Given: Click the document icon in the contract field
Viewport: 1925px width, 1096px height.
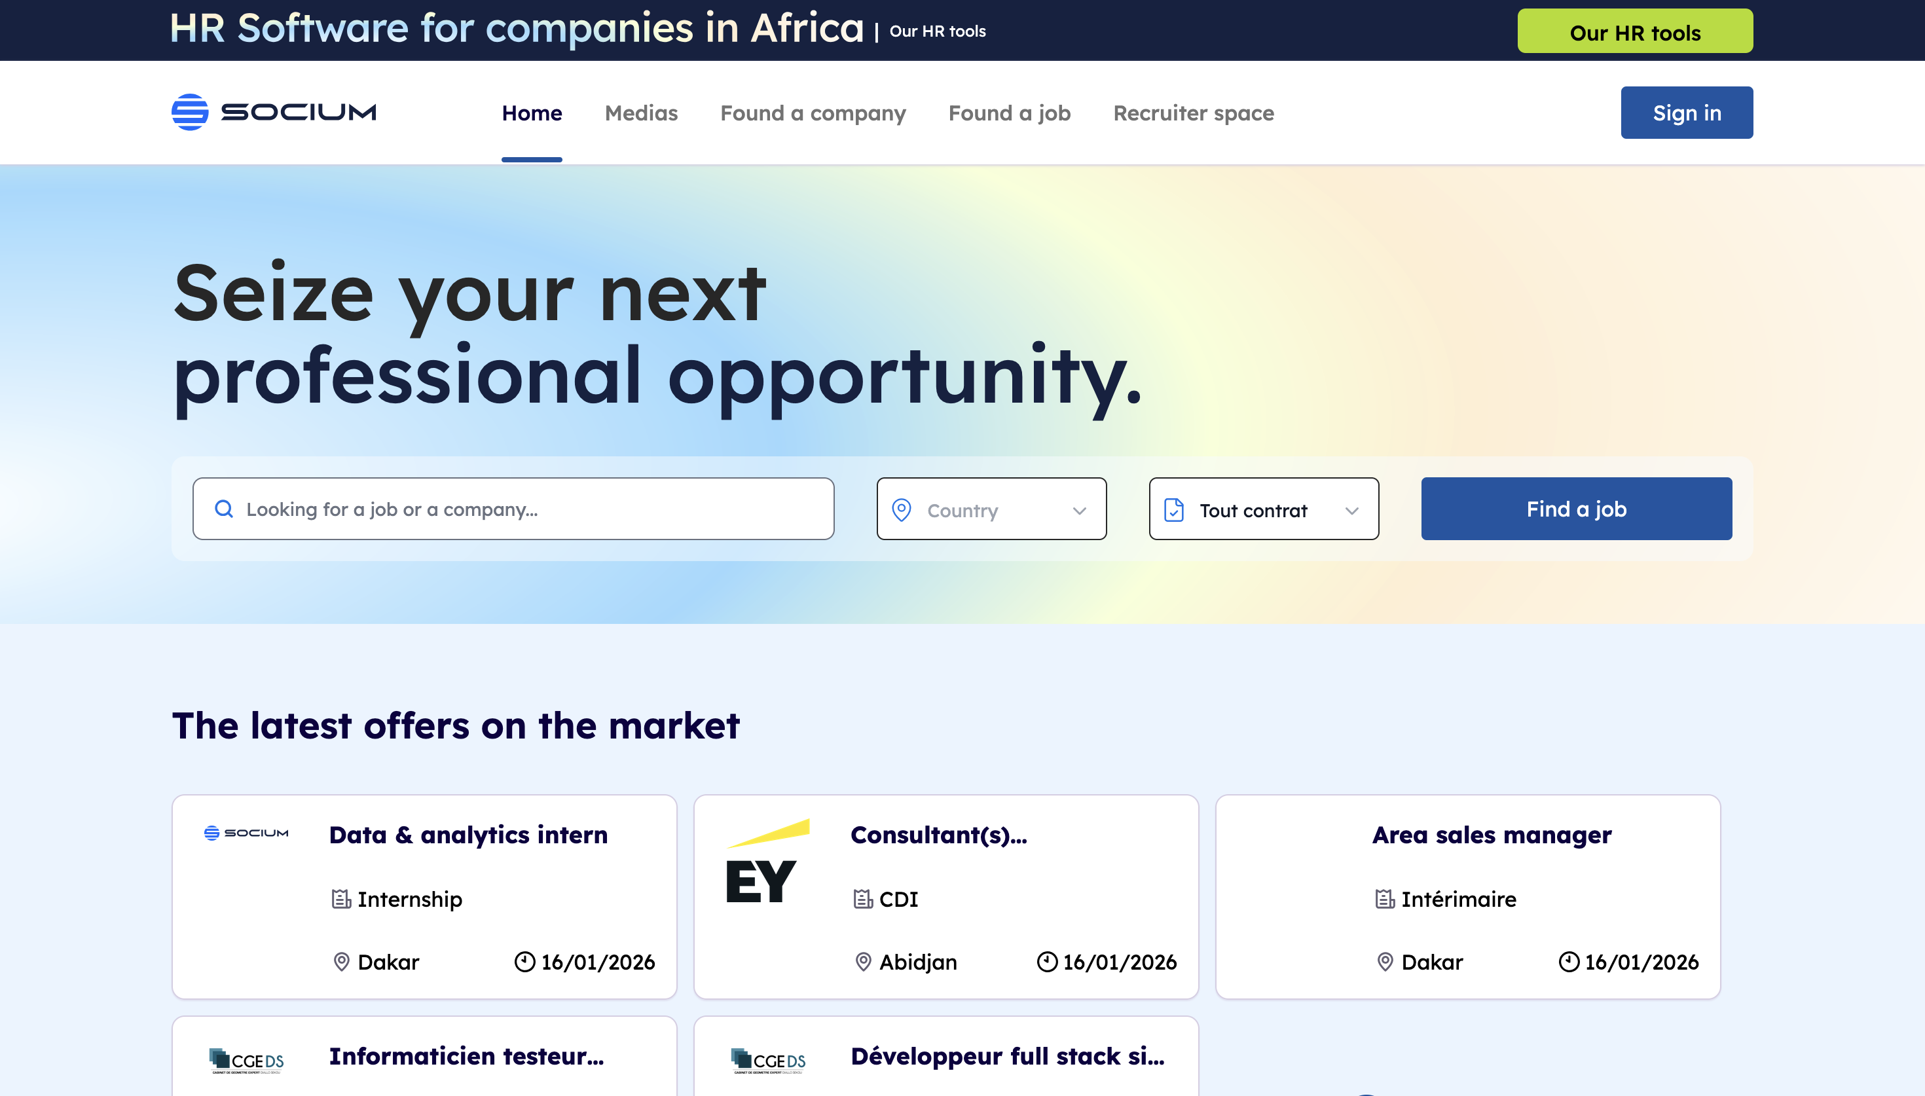Looking at the screenshot, I should [1173, 509].
